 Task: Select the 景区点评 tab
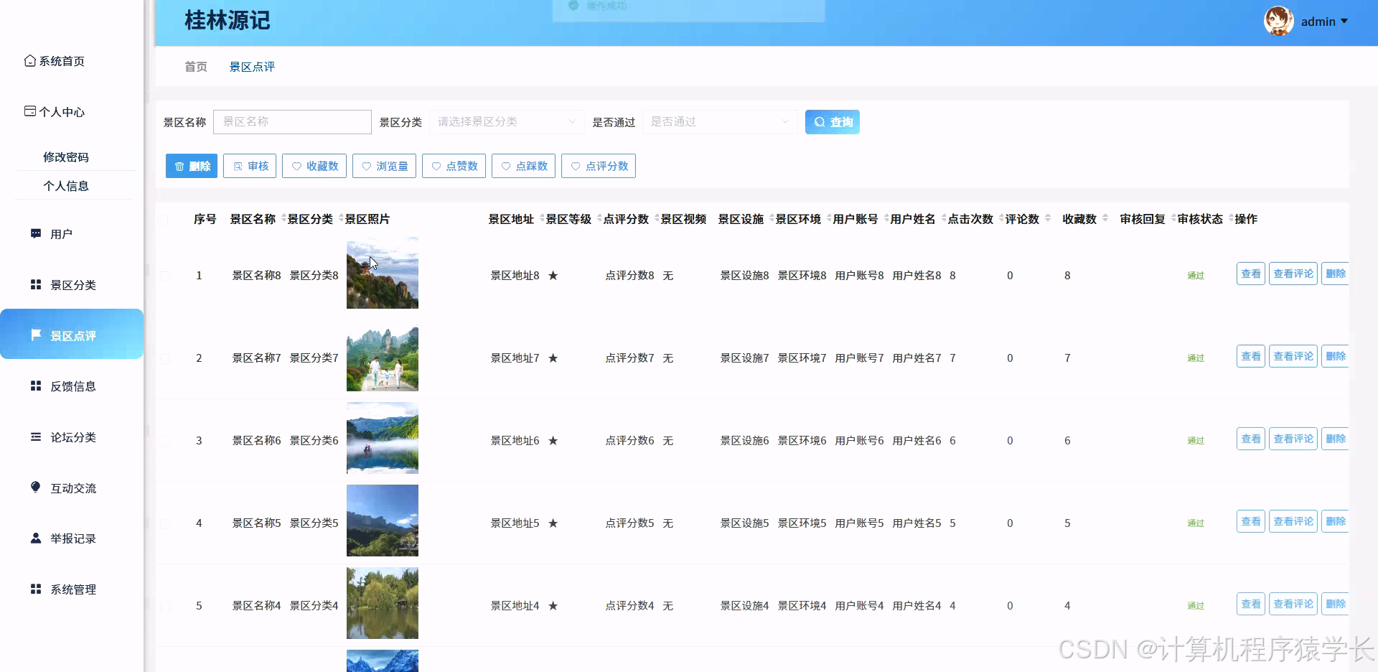251,66
